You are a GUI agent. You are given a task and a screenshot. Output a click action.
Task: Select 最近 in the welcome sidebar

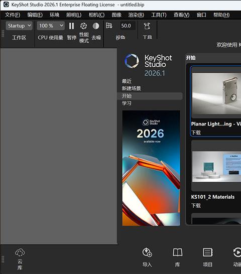[127, 81]
